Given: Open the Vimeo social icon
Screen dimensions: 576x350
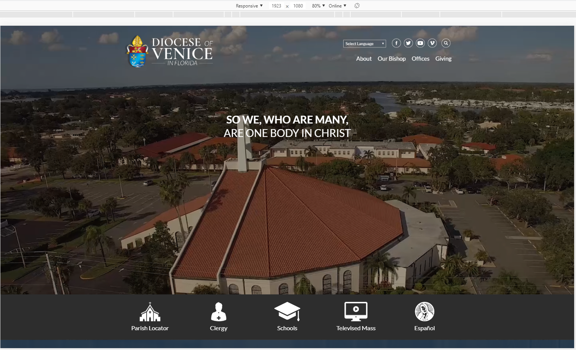Looking at the screenshot, I should pos(432,43).
